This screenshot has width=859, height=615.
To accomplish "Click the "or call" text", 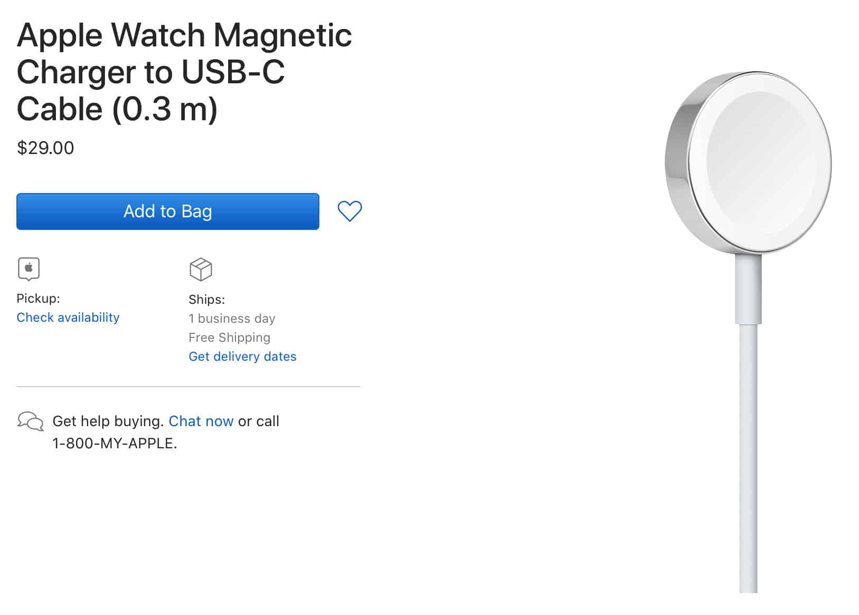I will pos(258,421).
